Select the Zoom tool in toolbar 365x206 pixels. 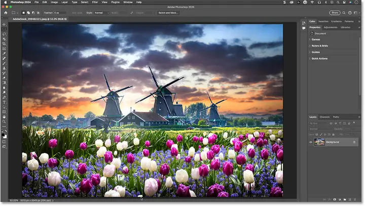click(x=4, y=122)
